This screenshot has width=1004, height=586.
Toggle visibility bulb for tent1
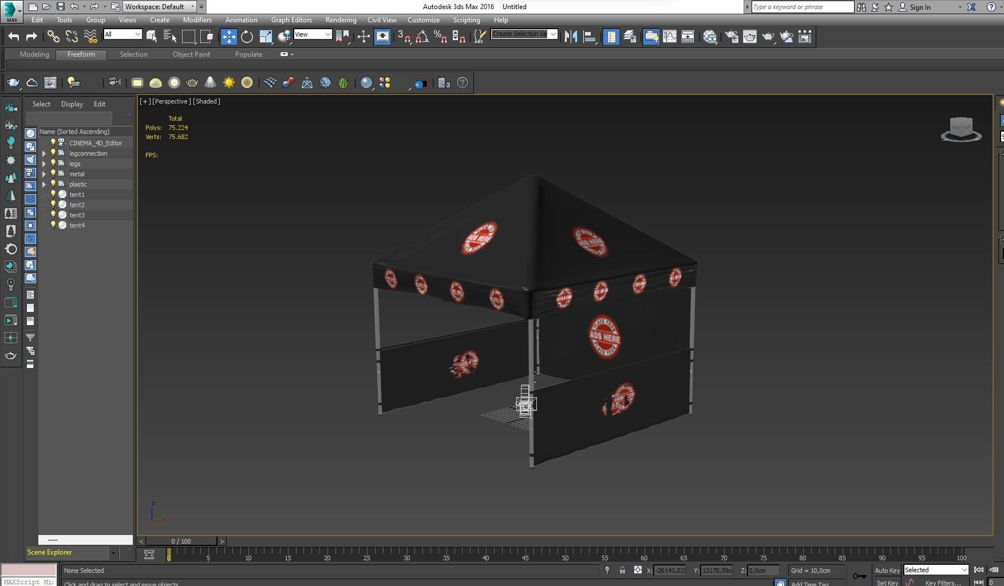click(x=53, y=194)
